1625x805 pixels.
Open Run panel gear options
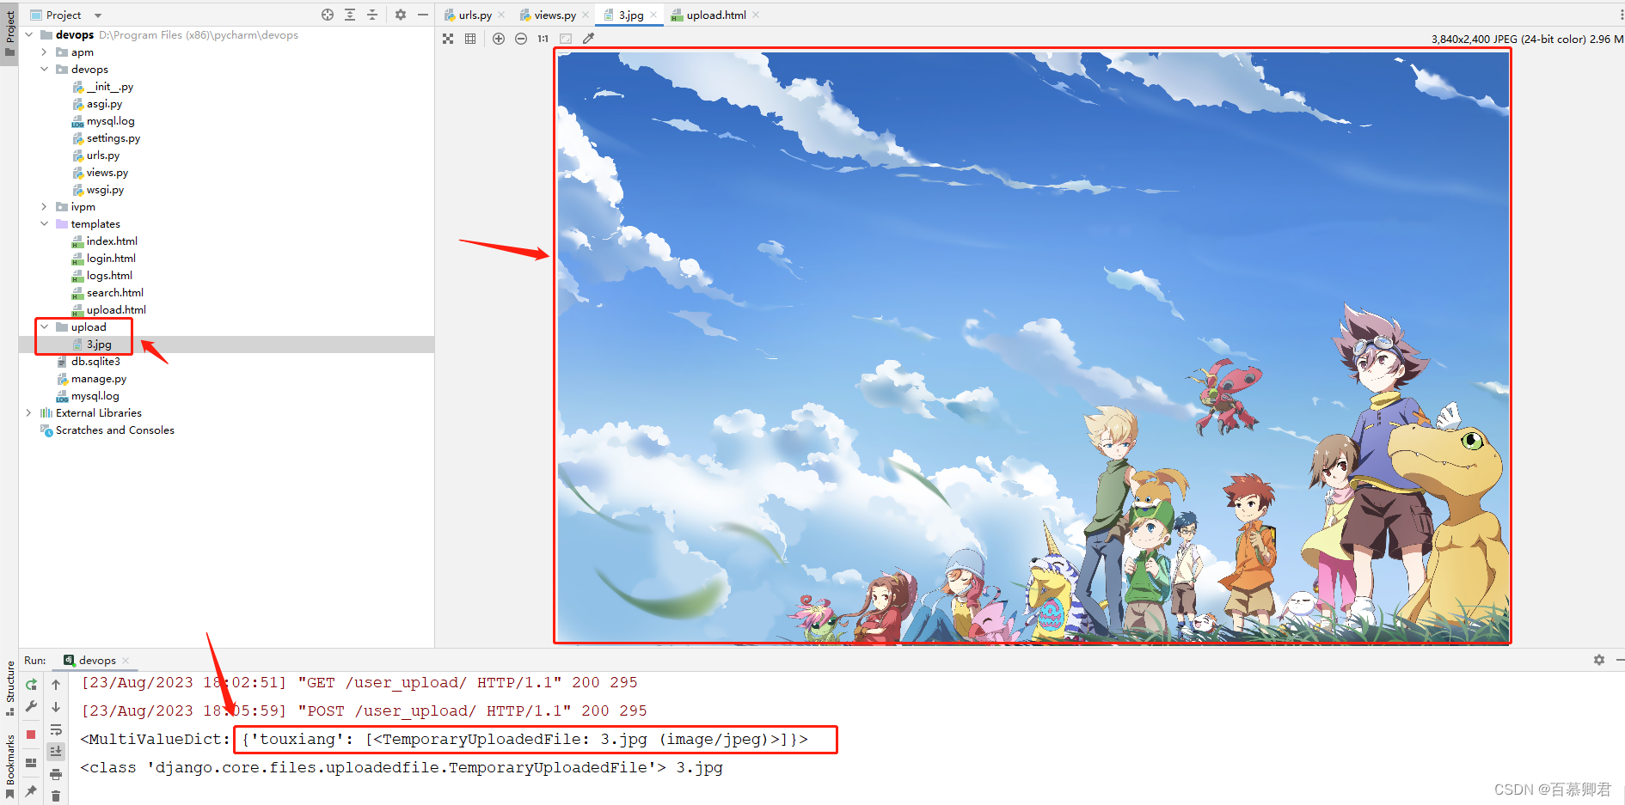tap(1599, 660)
